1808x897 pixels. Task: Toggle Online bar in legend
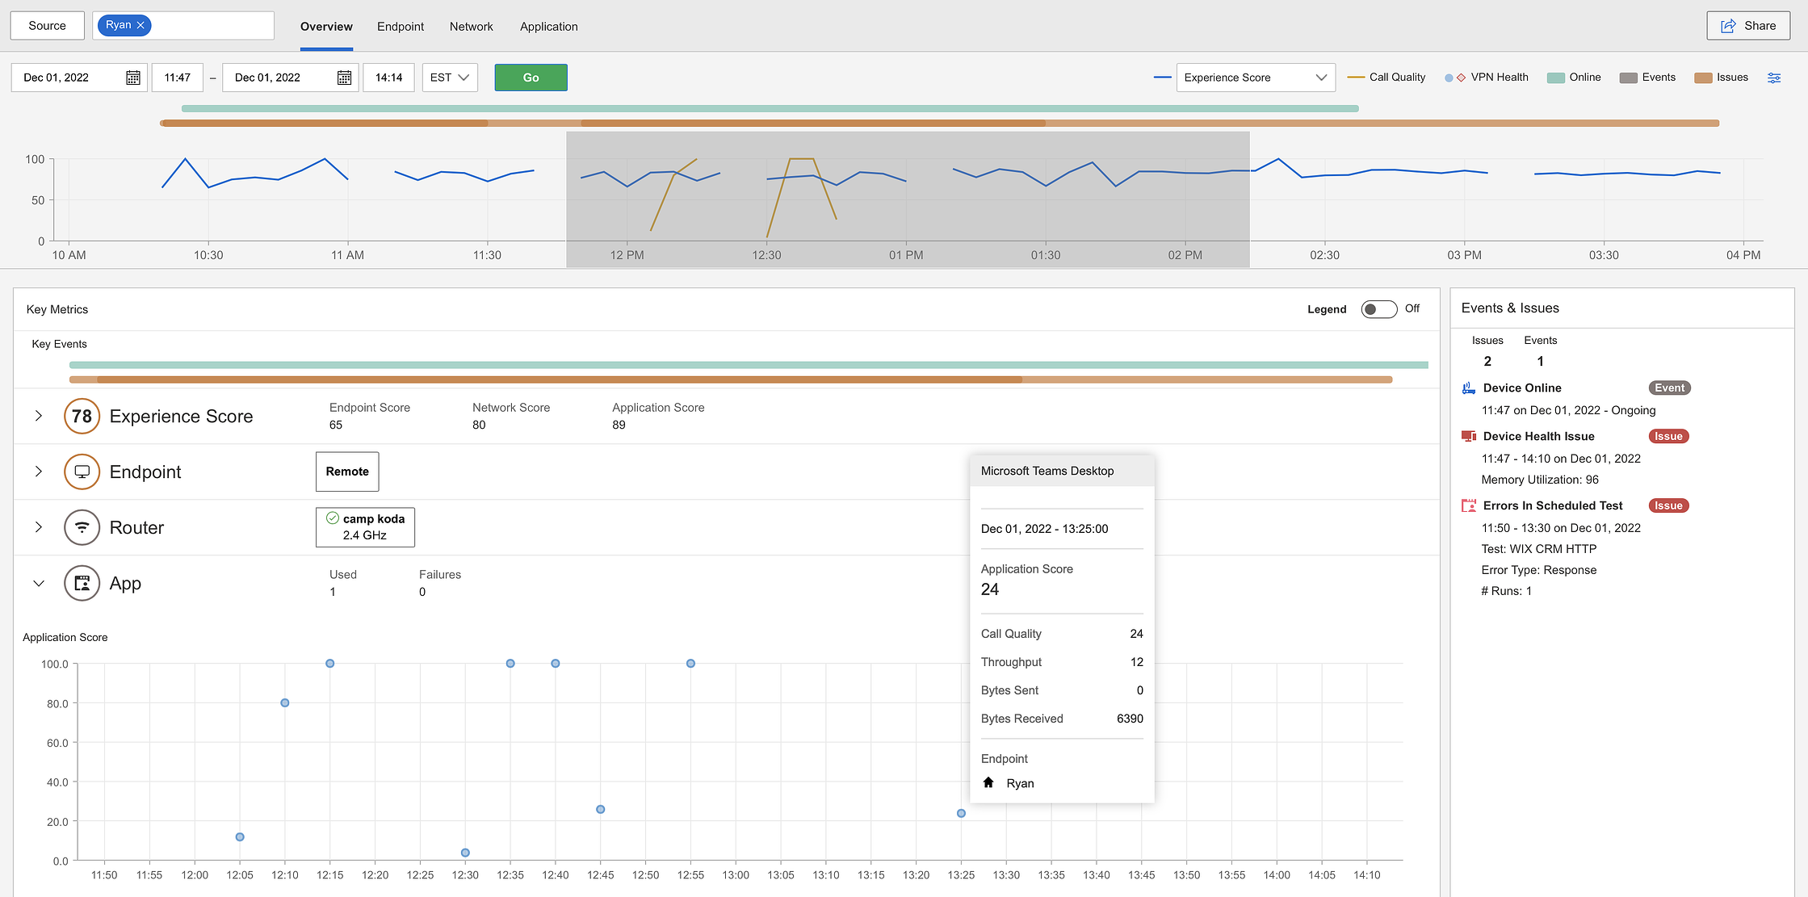coord(1574,78)
